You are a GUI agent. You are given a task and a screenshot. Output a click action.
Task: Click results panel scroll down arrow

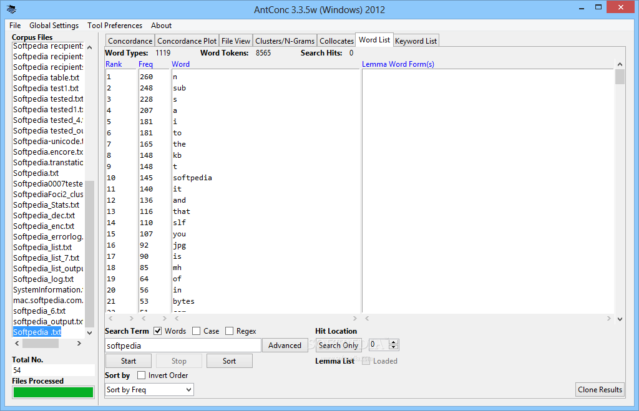click(x=620, y=319)
